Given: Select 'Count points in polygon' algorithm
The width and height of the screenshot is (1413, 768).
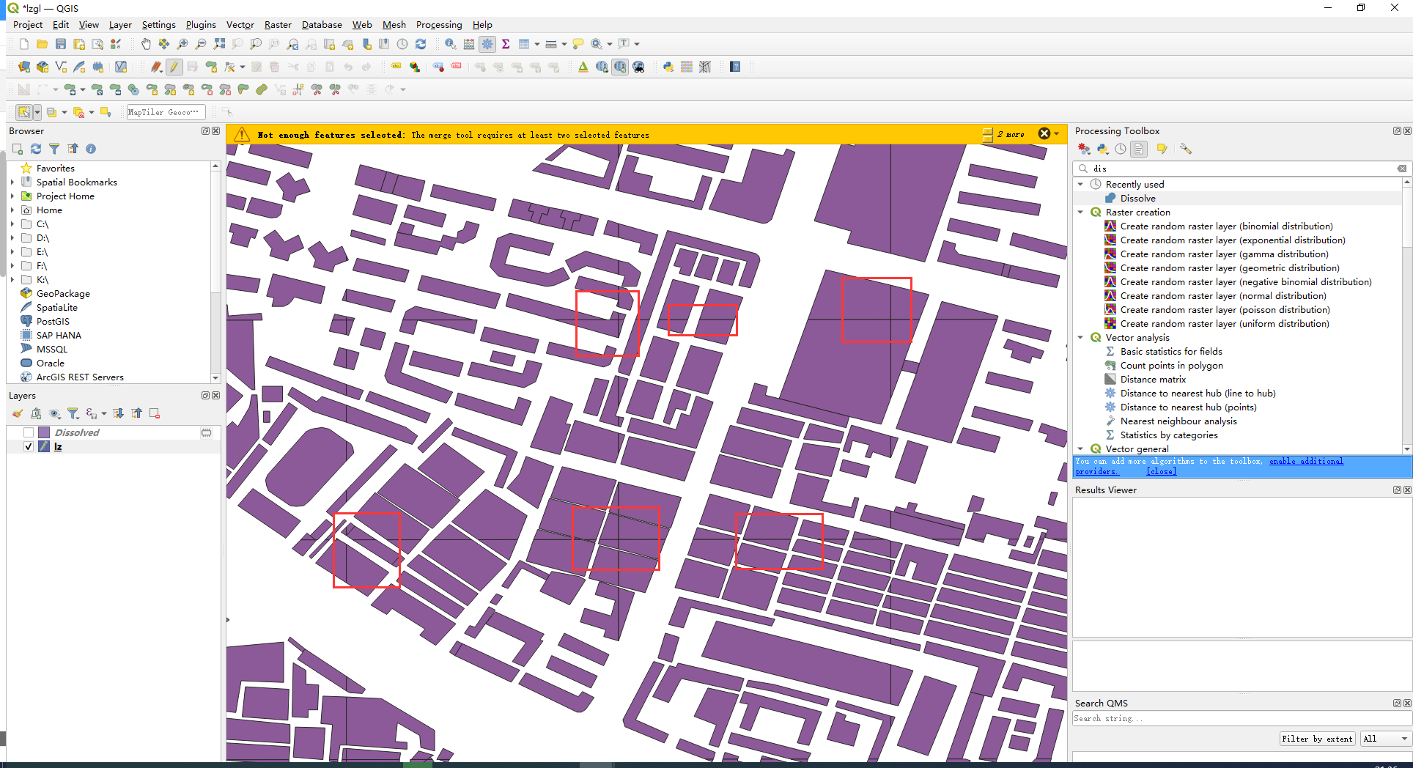Looking at the screenshot, I should 1171,366.
